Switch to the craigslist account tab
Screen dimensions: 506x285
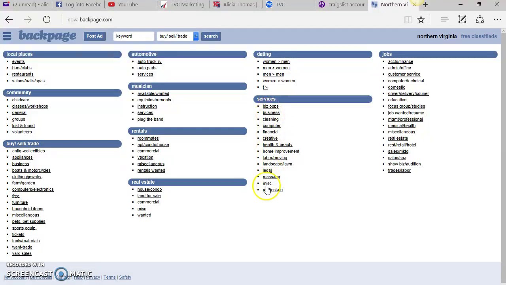tap(342, 5)
